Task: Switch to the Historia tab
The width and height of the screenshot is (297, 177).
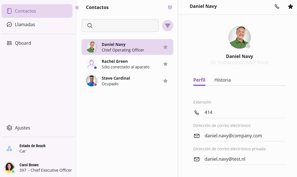Action: click(222, 80)
